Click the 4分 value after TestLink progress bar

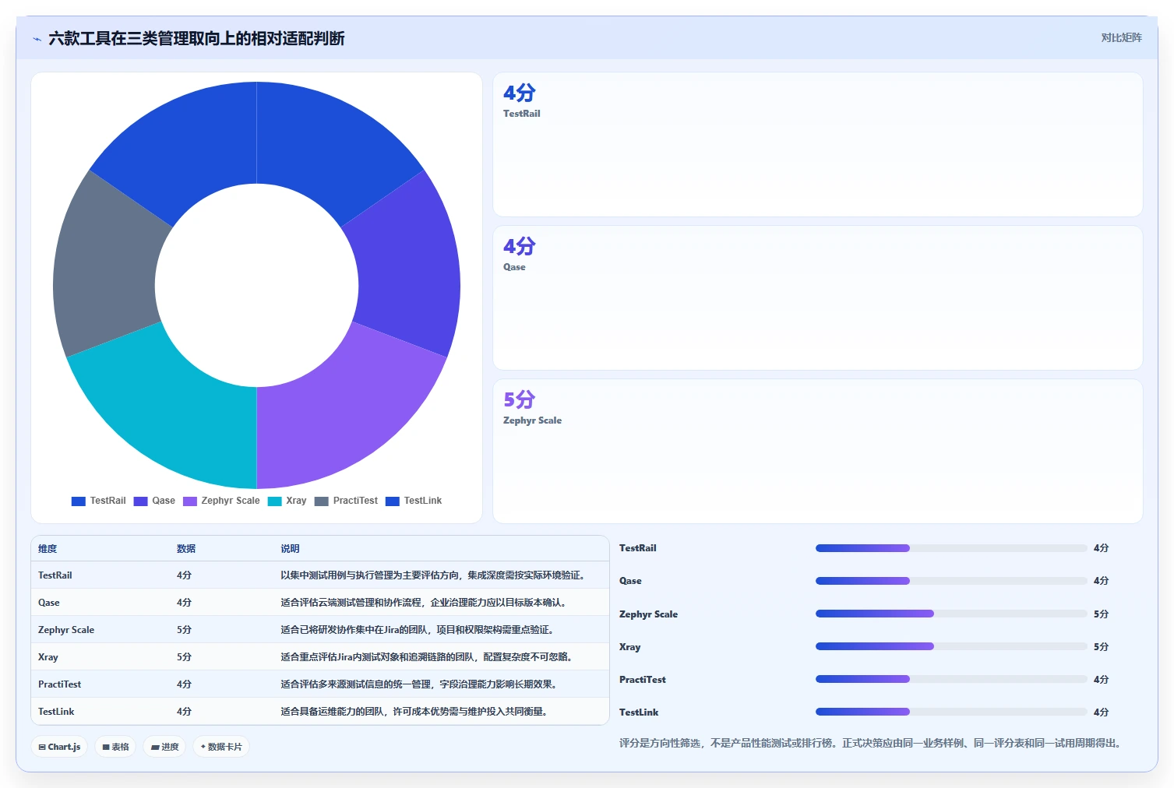pyautogui.click(x=1101, y=712)
